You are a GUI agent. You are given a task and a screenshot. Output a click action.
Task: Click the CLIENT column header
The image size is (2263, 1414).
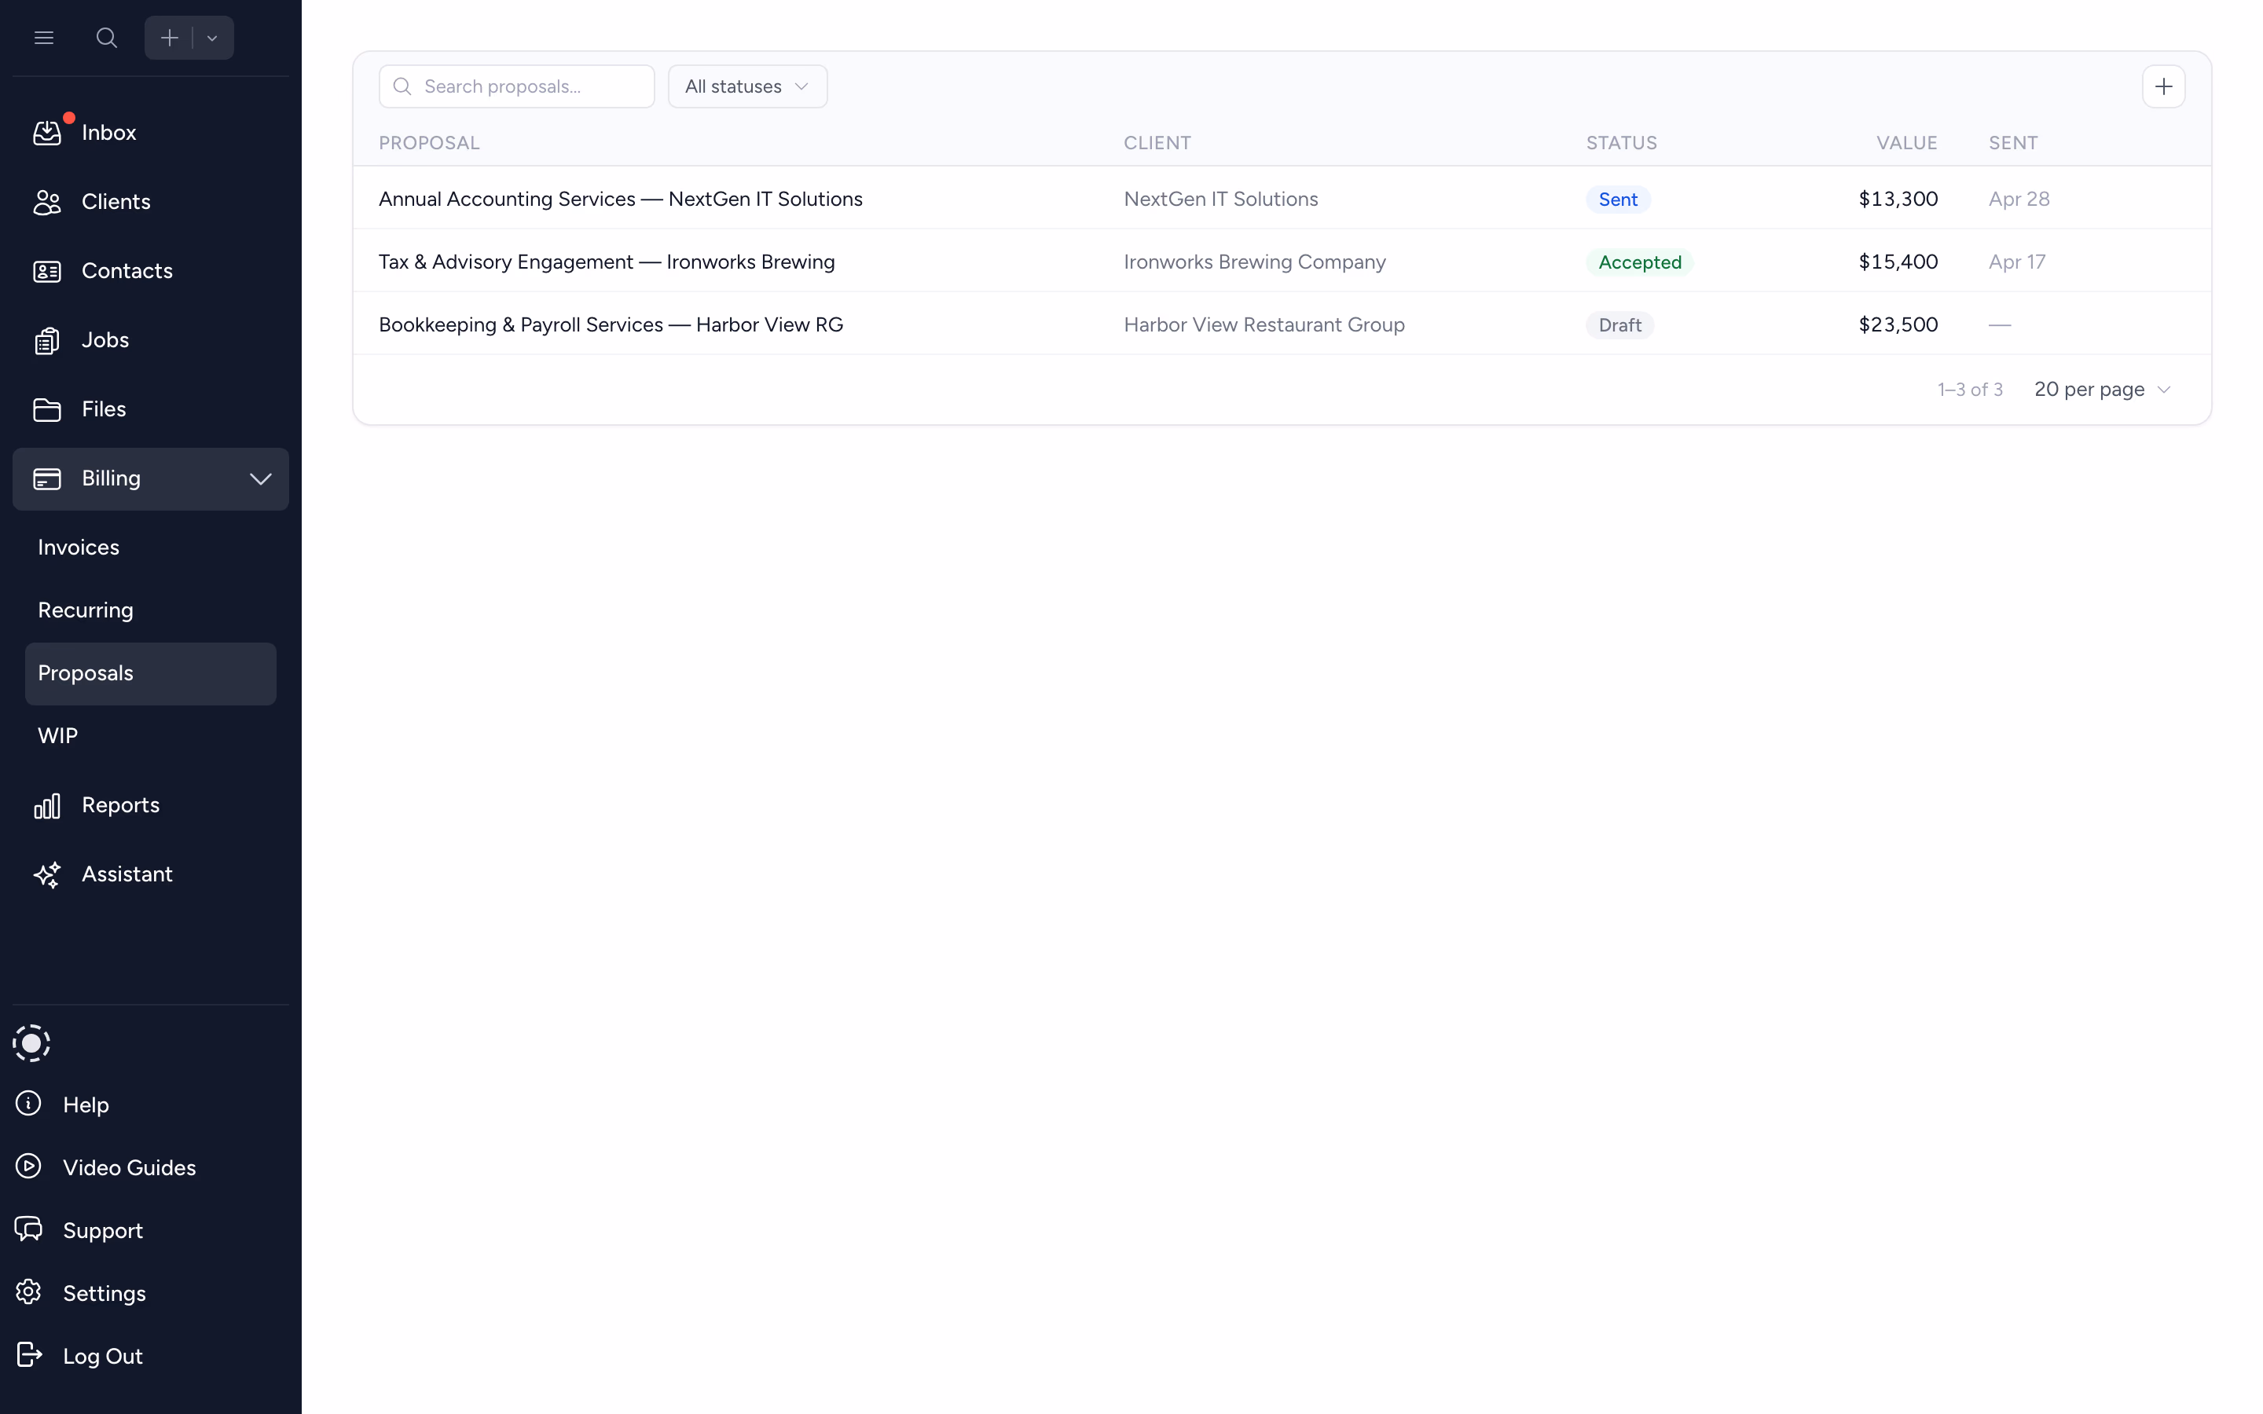point(1157,143)
